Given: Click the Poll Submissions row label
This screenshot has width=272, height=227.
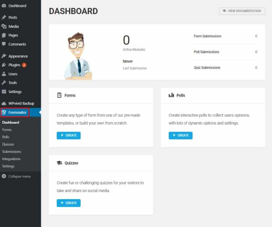Looking at the screenshot, I should tap(206, 52).
